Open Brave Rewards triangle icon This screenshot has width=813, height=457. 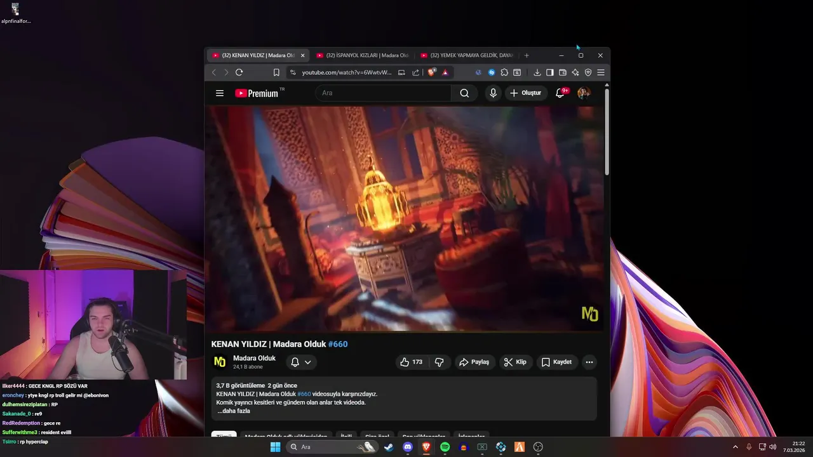pyautogui.click(x=445, y=72)
